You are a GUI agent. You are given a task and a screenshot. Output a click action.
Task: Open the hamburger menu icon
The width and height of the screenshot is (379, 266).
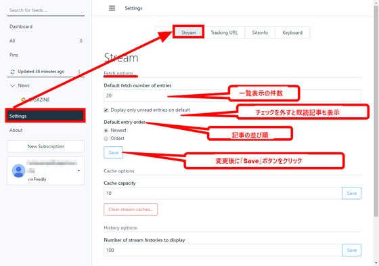pos(112,8)
